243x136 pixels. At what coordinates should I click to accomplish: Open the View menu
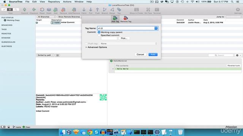point(42,2)
